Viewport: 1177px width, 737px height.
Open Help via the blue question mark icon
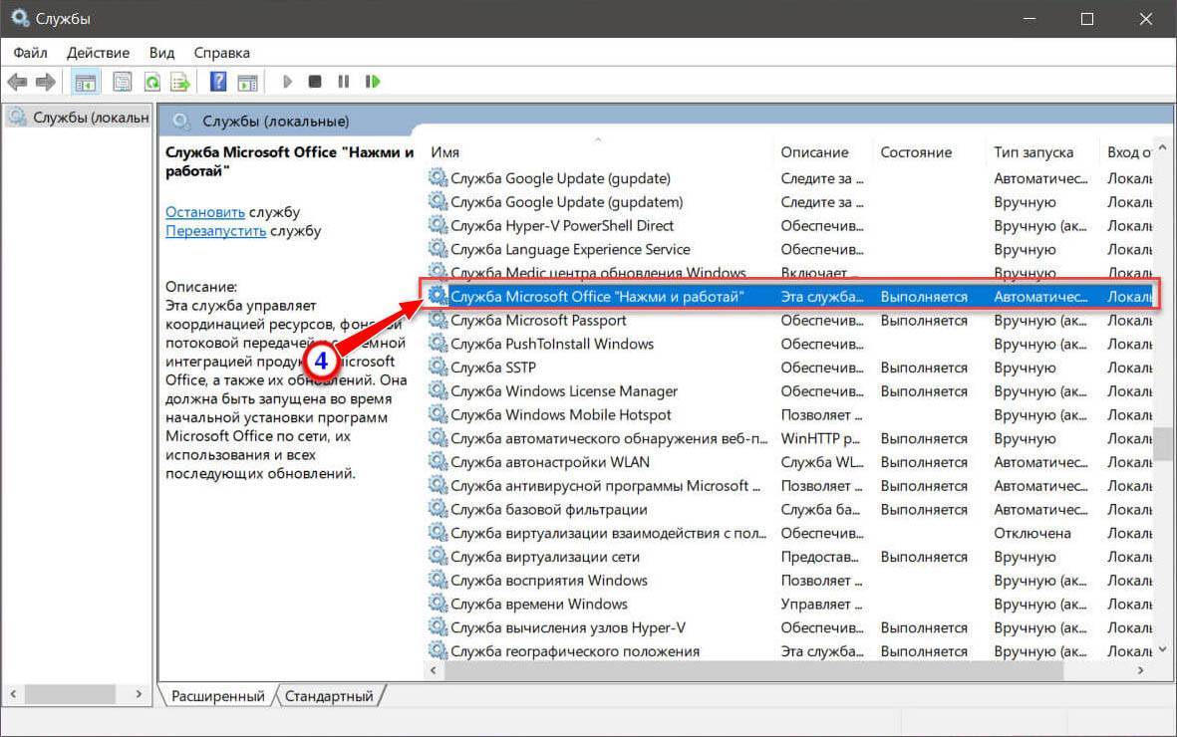click(x=218, y=82)
